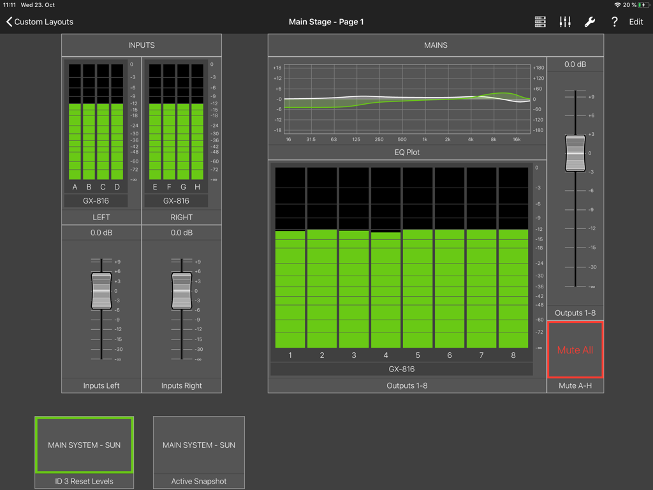
Task: Open the device rack view icon
Action: tap(539, 21)
